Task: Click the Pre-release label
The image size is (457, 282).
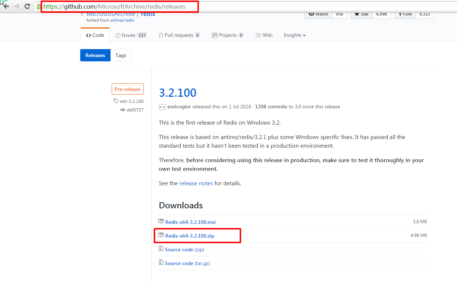Action: (x=128, y=89)
